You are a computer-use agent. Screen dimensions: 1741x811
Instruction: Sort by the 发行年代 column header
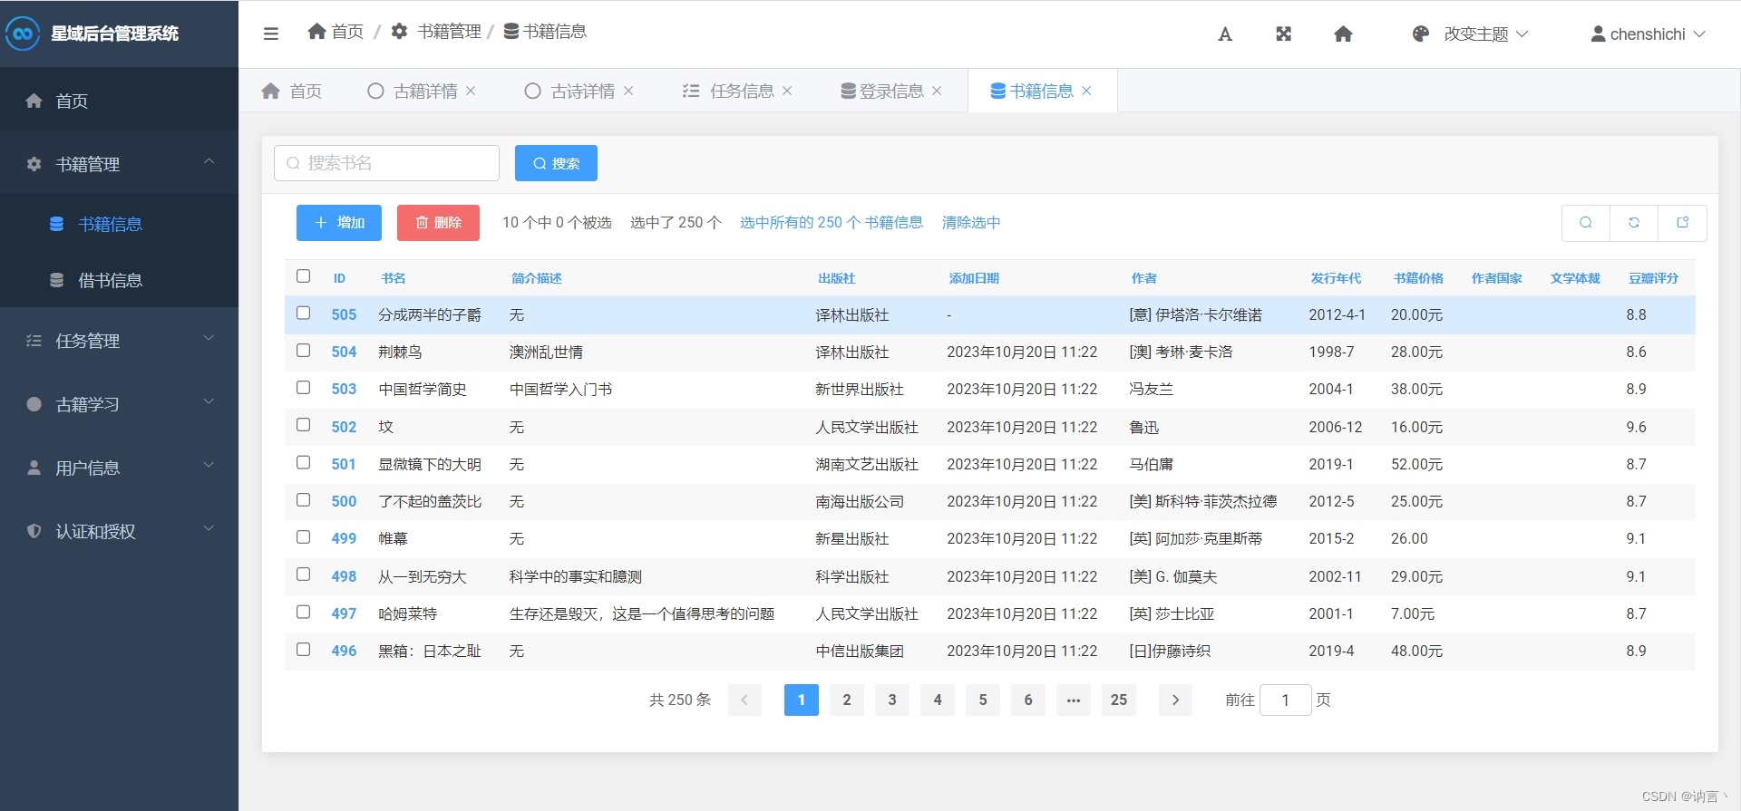(1336, 278)
